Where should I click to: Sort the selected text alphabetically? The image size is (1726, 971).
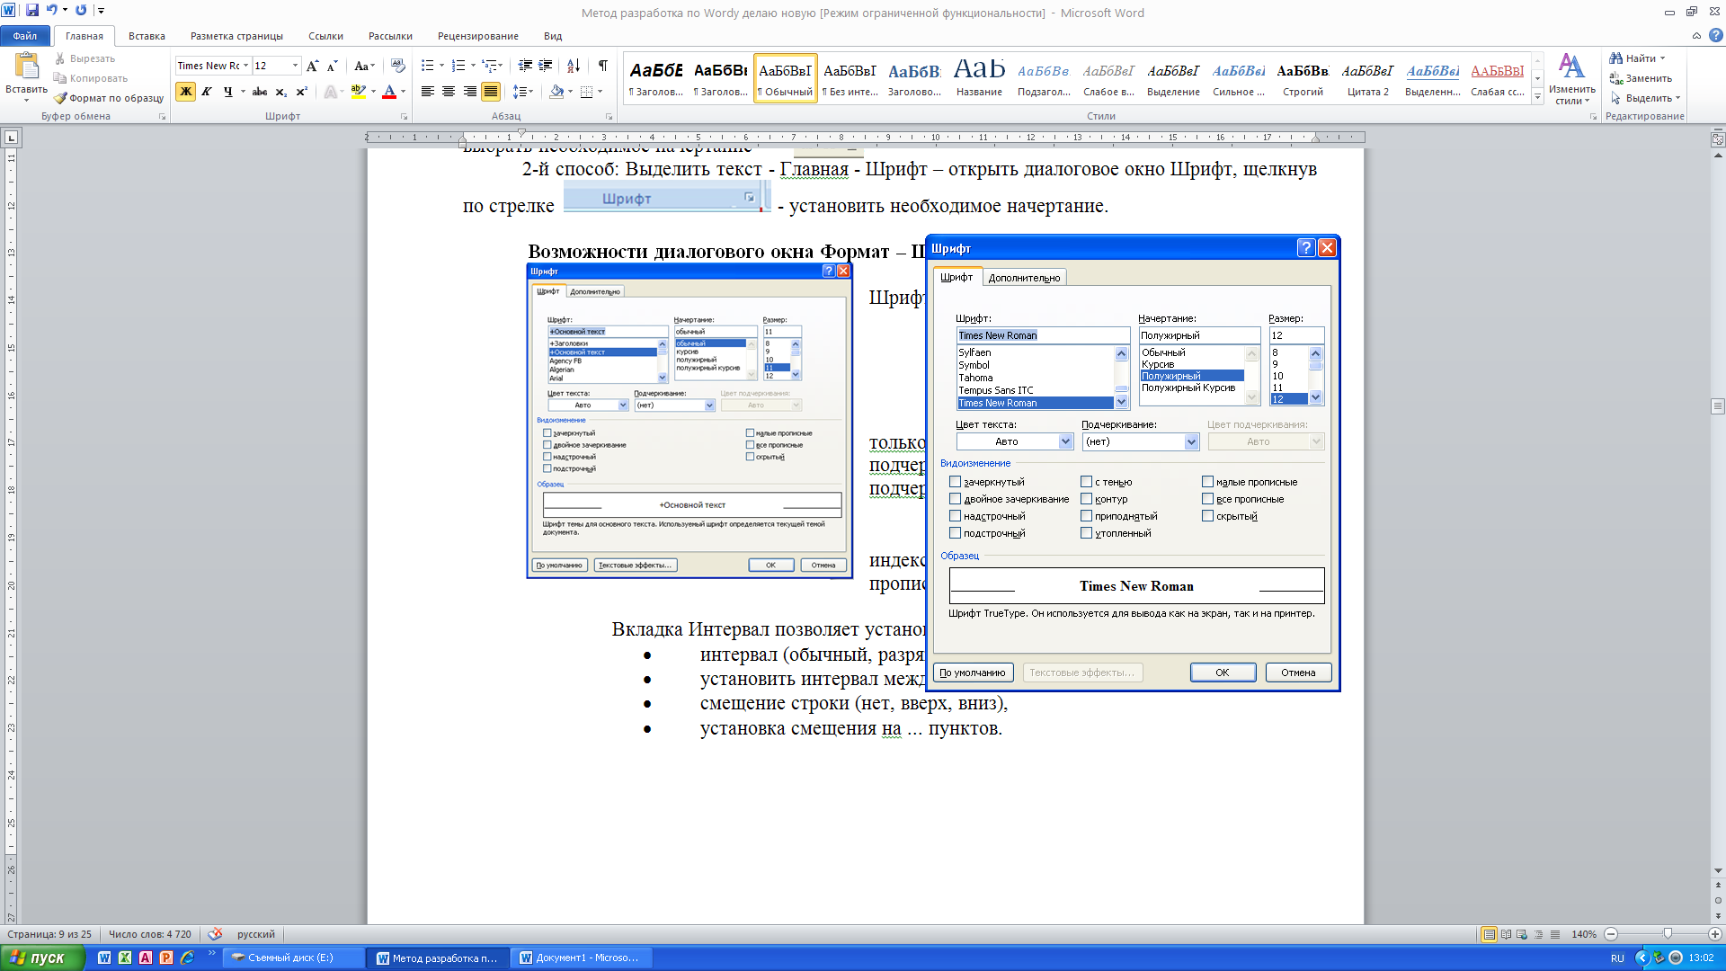click(574, 66)
